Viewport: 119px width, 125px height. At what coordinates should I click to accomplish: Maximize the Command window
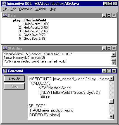(x=109, y=71)
